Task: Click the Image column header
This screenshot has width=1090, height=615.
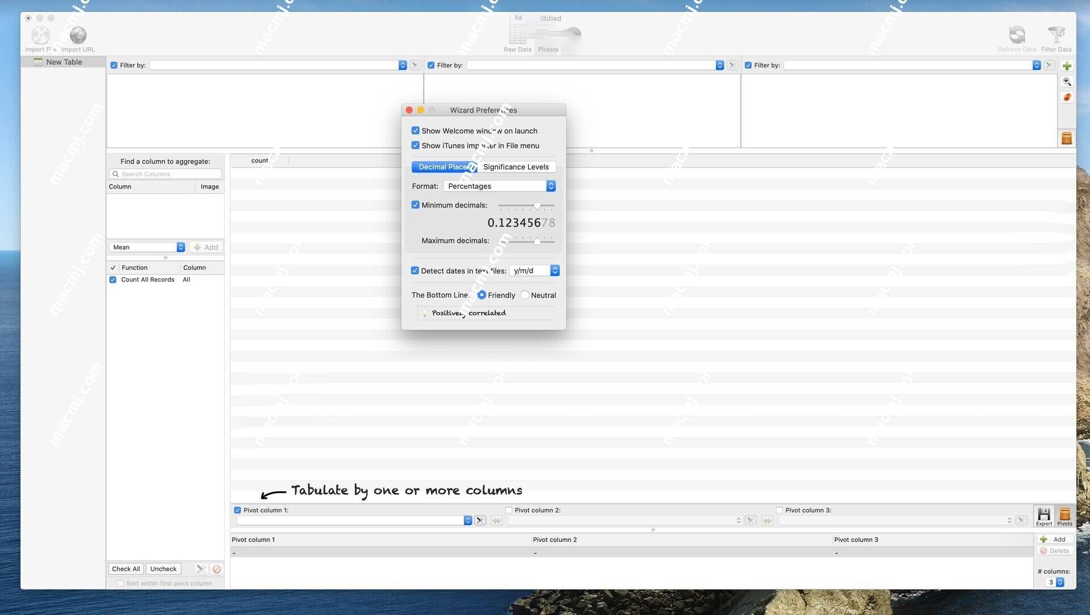Action: pos(209,186)
